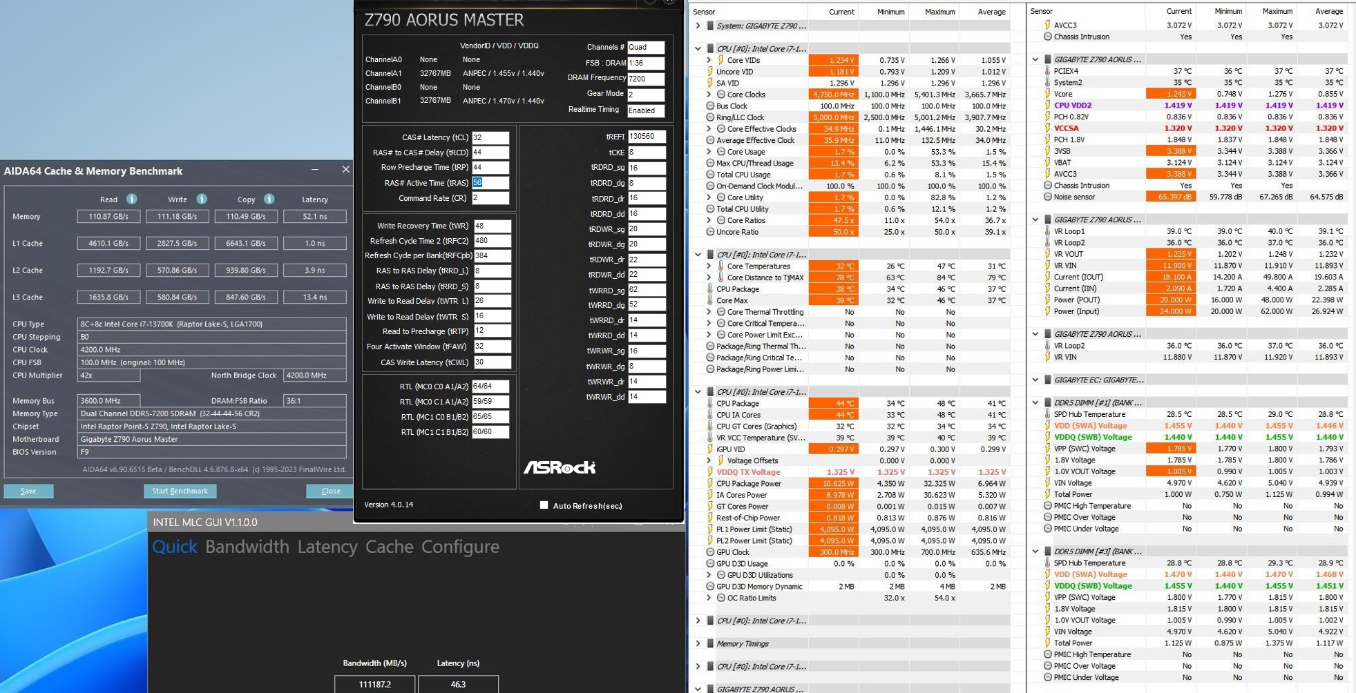Open the Cache tab in MLC GUI

390,547
